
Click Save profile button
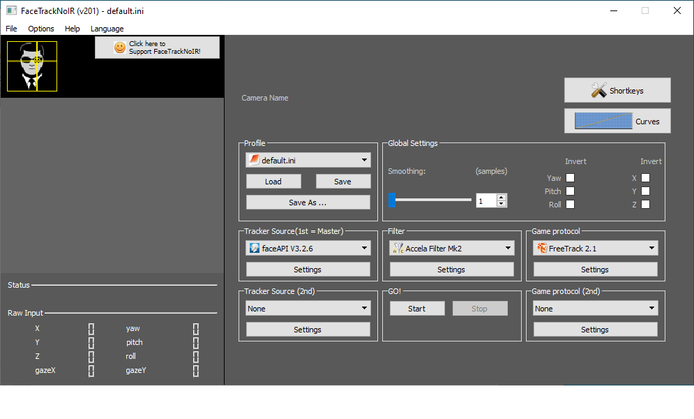tap(343, 181)
